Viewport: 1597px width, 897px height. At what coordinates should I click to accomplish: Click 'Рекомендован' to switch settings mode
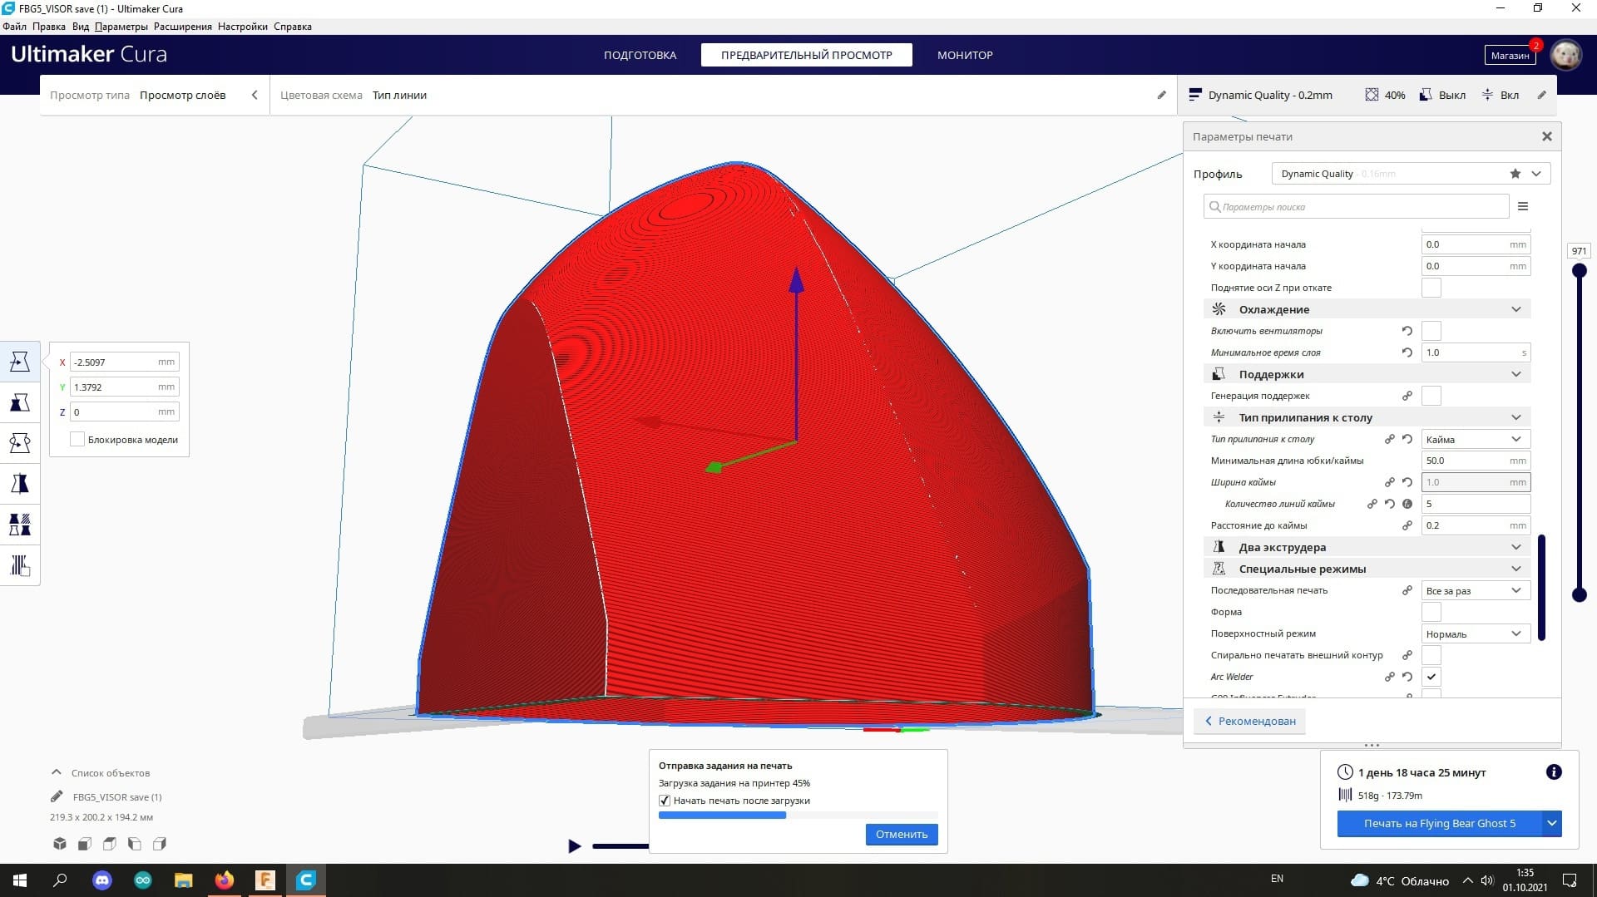coord(1249,721)
